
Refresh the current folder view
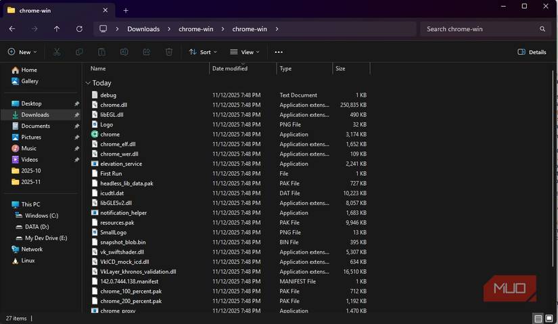tap(79, 29)
